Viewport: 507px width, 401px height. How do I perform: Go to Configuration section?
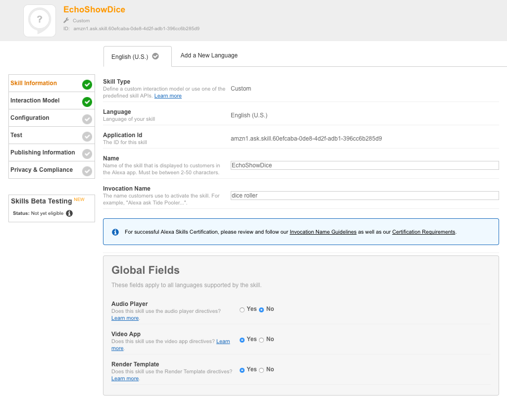51,118
